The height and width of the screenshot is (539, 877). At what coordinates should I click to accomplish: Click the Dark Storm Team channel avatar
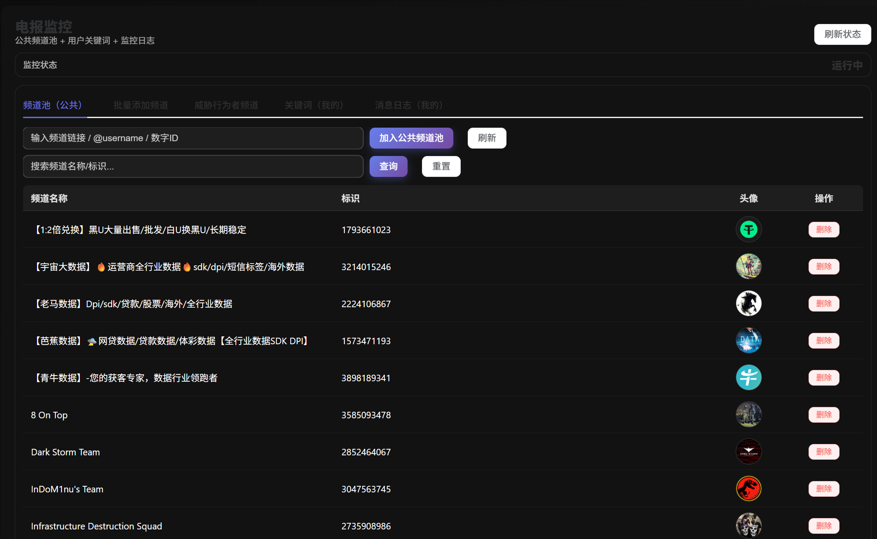pos(748,451)
